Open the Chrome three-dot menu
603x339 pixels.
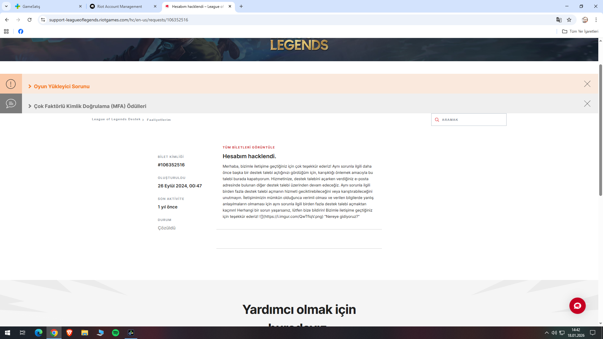coord(596,20)
